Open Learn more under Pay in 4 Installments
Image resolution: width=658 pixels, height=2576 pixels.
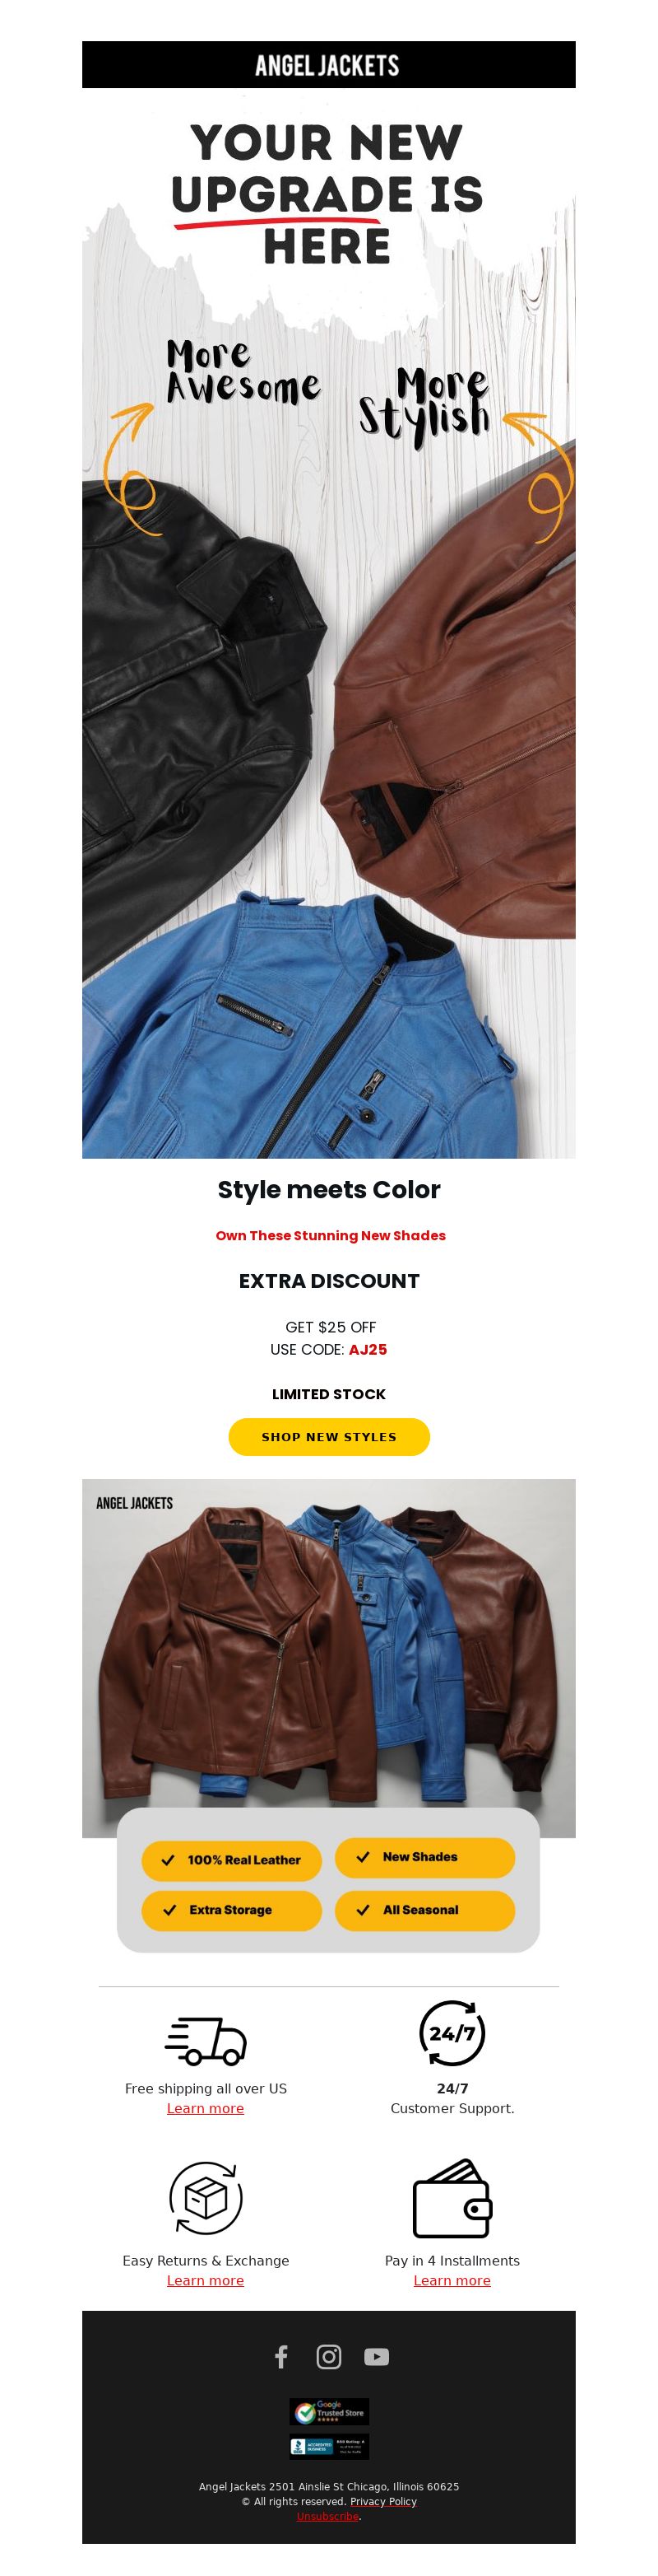click(452, 2280)
